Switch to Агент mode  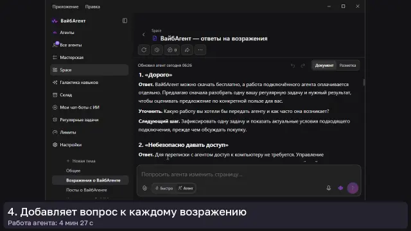coord(186,188)
